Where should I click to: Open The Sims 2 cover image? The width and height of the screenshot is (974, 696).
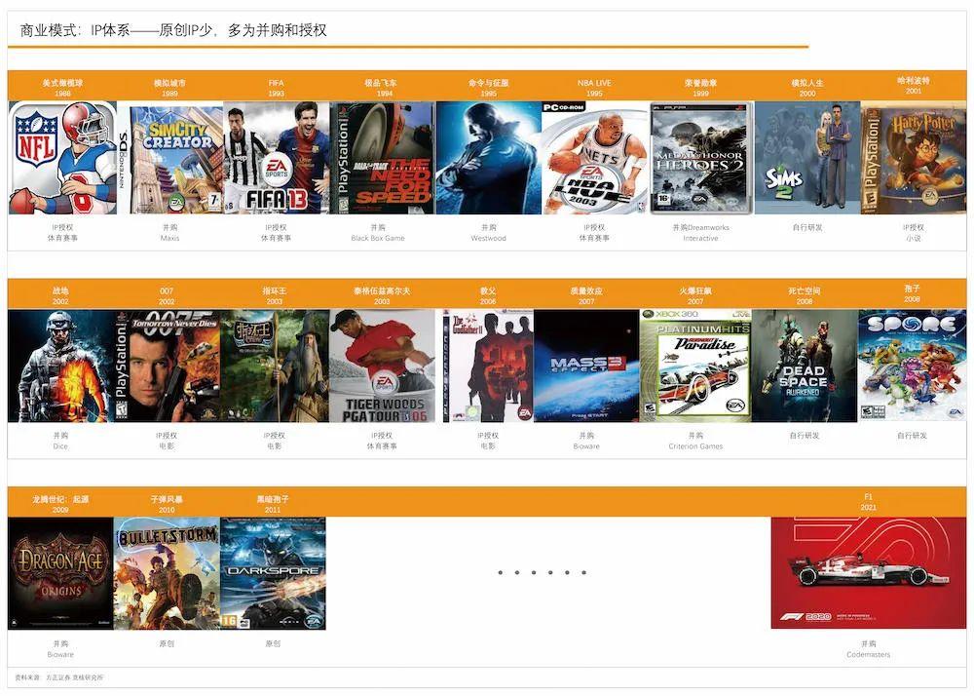coord(806,158)
